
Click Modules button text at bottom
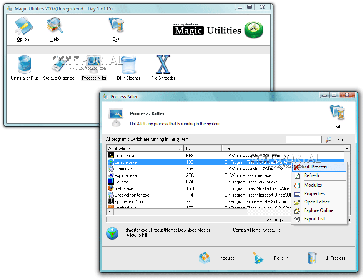[x=227, y=258]
